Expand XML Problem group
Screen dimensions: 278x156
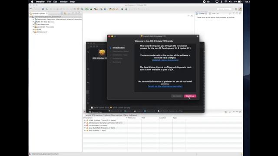[x=85, y=130]
